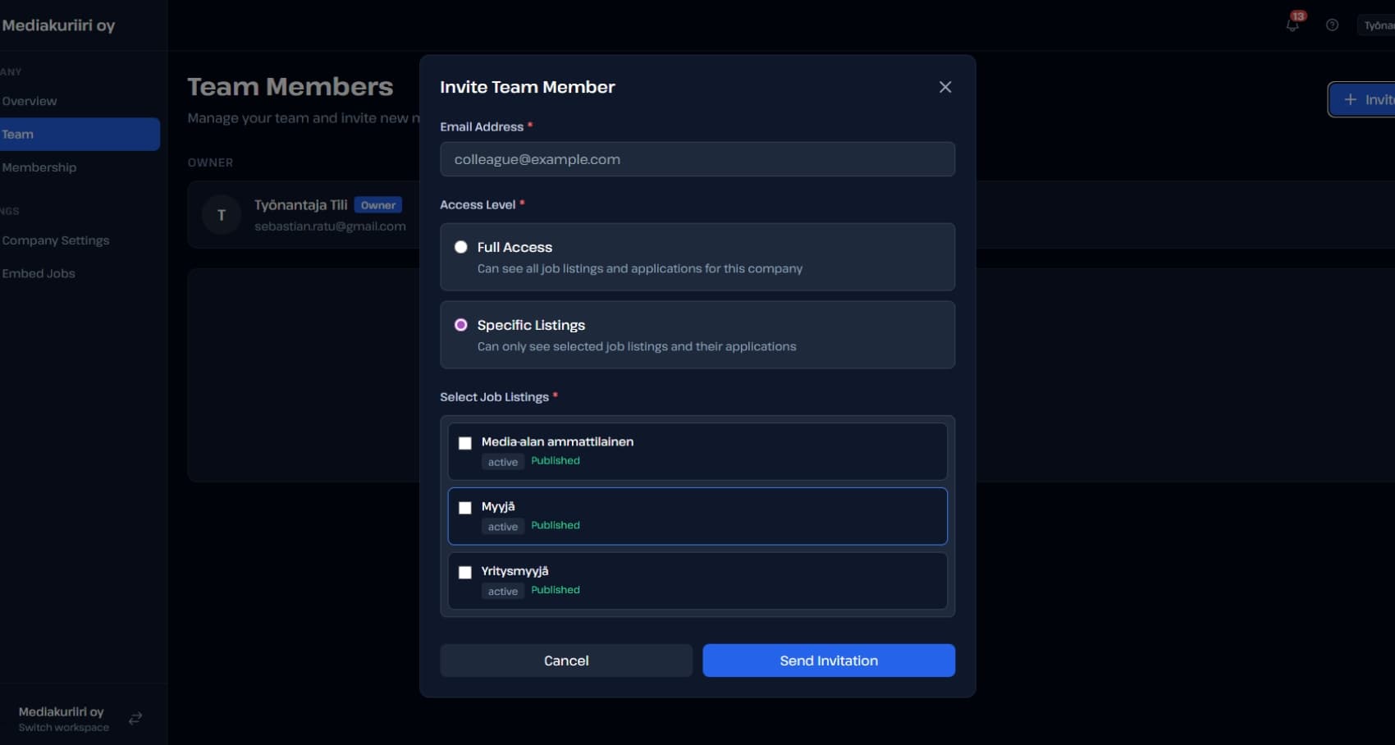
Task: Open the Membership sidebar item
Action: pos(39,167)
